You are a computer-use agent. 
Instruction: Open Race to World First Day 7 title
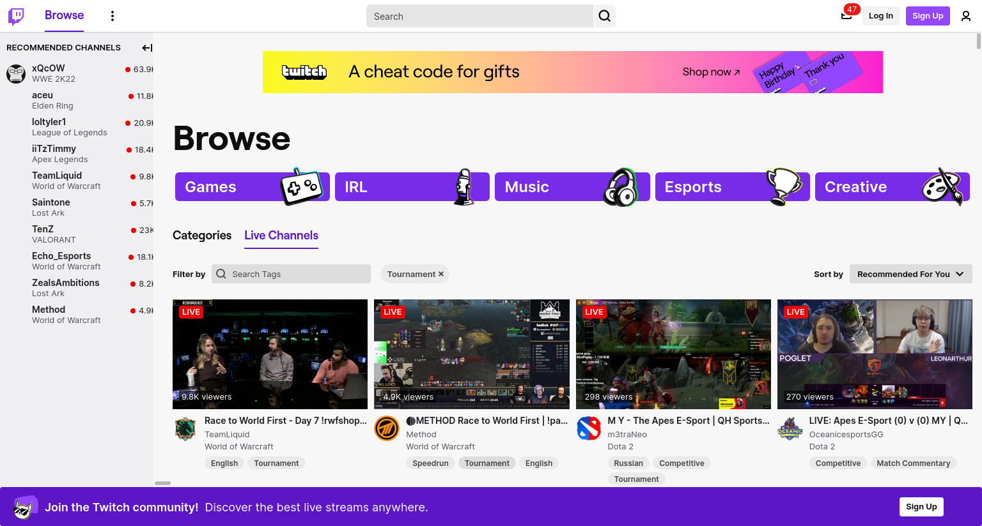tap(286, 421)
